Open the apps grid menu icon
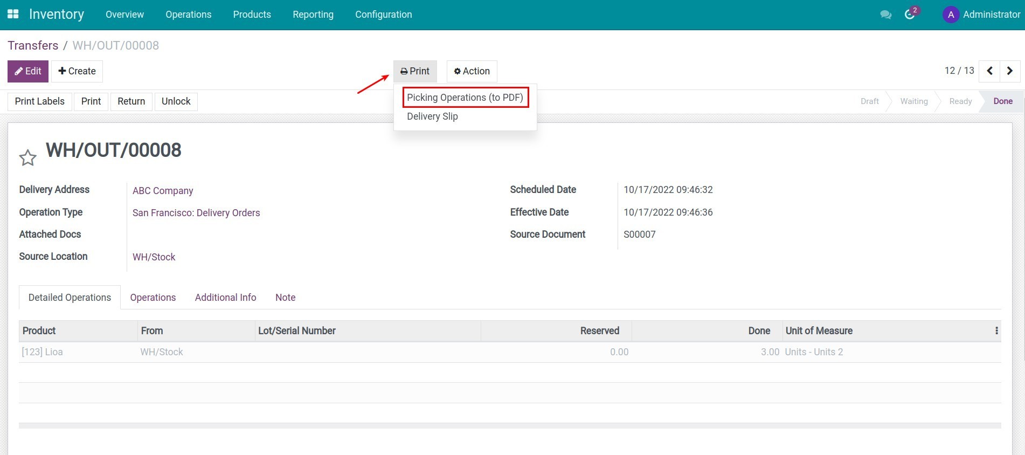This screenshot has width=1025, height=455. (x=13, y=15)
